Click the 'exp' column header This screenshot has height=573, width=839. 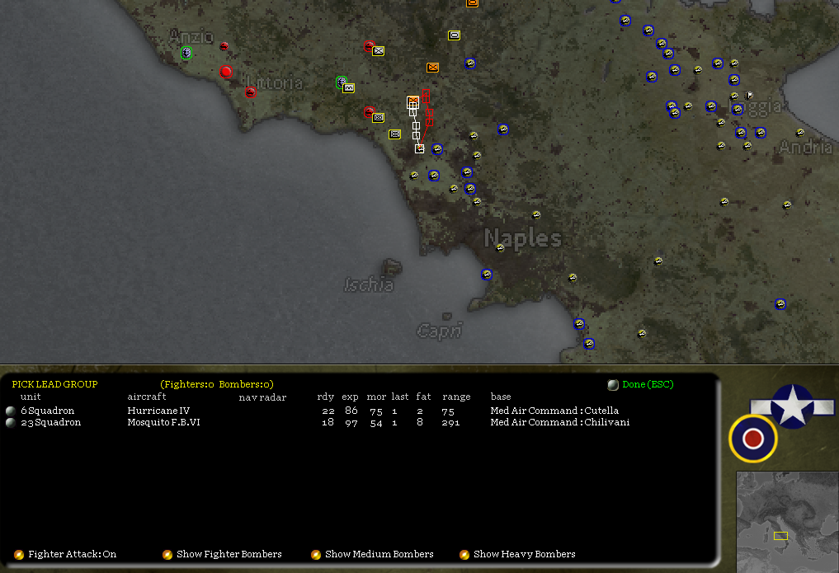coord(350,397)
